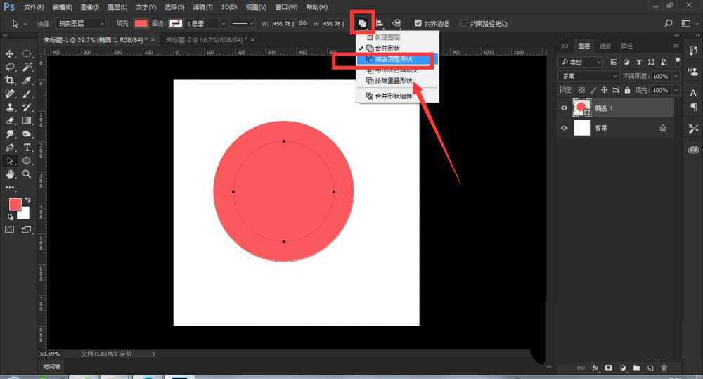703x379 pixels.
Task: Choose 减去顶层形状 from the dropdown menu
Action: tap(394, 59)
